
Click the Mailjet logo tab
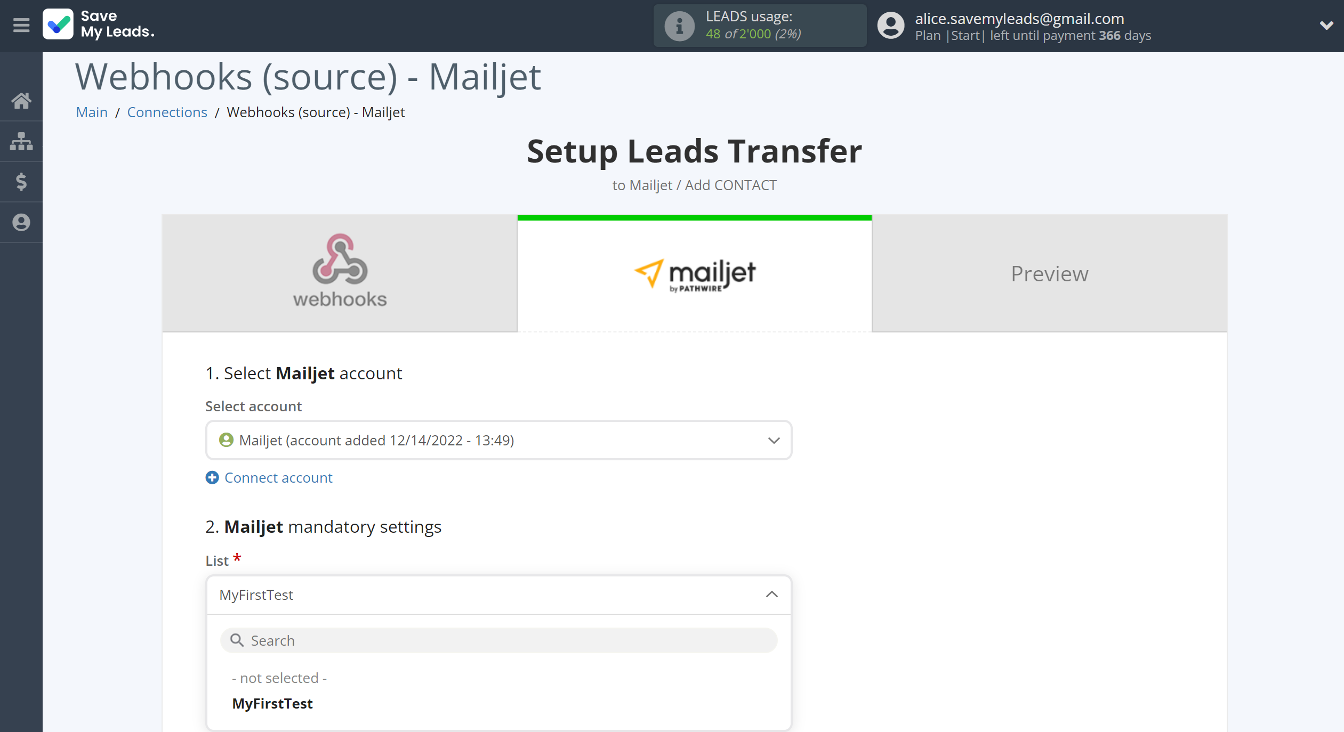[694, 272]
